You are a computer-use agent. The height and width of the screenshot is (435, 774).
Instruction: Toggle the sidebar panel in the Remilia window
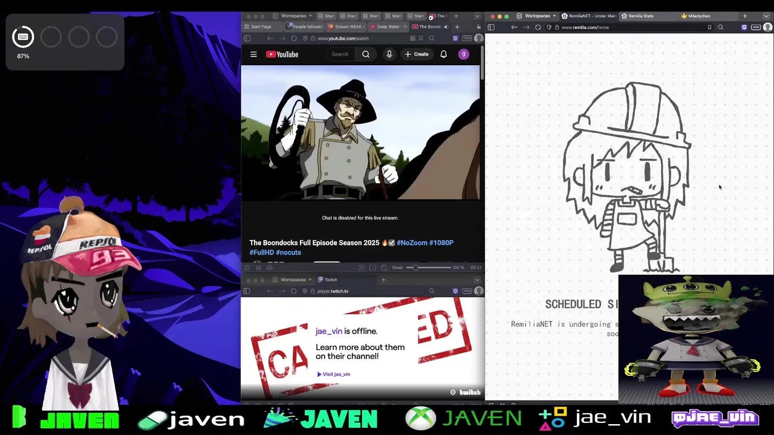tap(491, 27)
